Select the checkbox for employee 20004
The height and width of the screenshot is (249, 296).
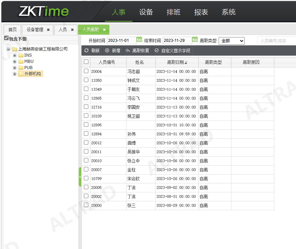coord(86,71)
